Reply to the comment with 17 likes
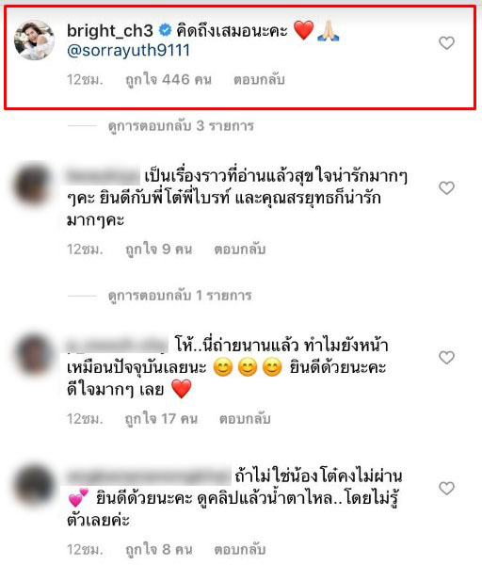Image resolution: width=482 pixels, height=581 pixels. (x=245, y=419)
